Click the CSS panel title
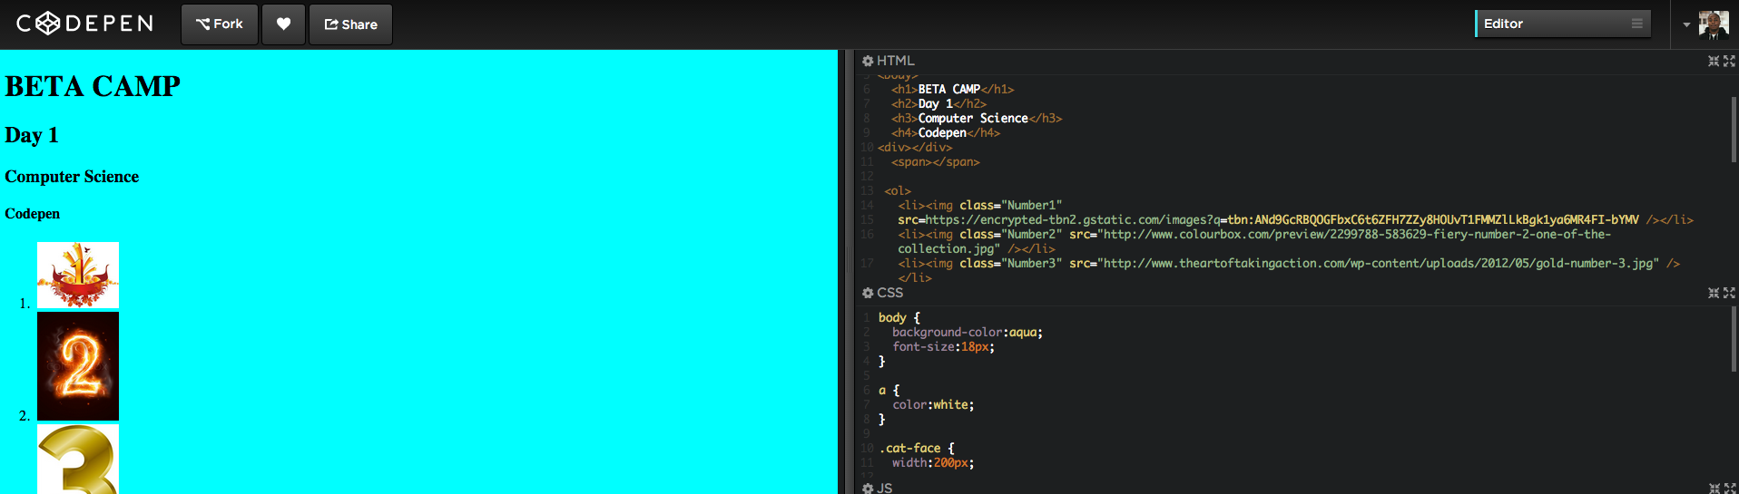Viewport: 1739px width, 494px height. [x=889, y=293]
